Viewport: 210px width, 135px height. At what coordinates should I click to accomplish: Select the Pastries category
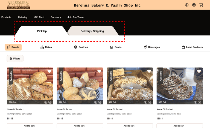81,47
